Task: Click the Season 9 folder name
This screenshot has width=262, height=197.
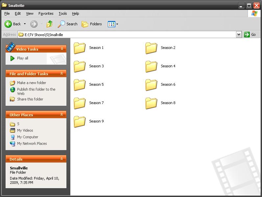Action: tap(96, 121)
